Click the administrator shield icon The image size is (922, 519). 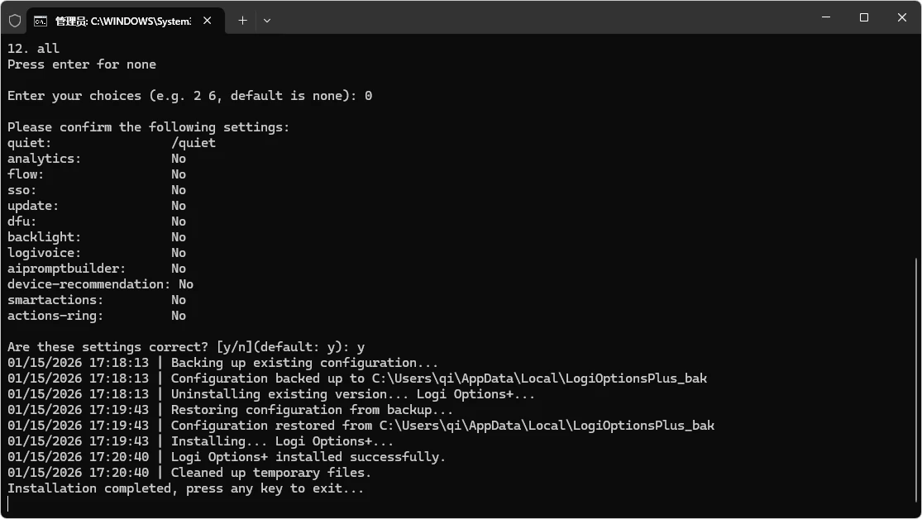(15, 21)
